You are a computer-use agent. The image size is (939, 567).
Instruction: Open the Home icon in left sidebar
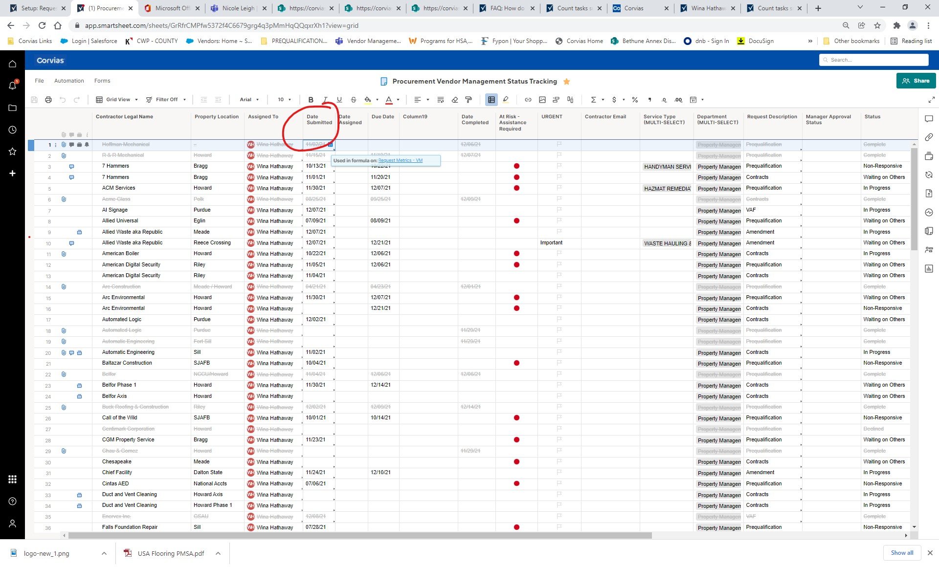pyautogui.click(x=13, y=64)
